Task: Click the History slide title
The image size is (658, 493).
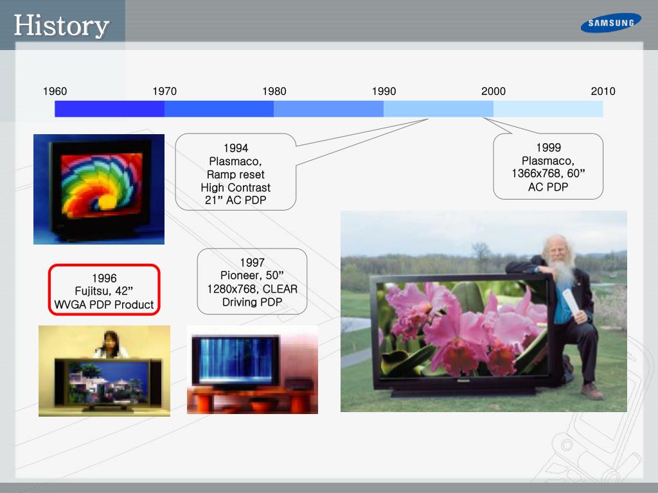Action: click(x=61, y=26)
